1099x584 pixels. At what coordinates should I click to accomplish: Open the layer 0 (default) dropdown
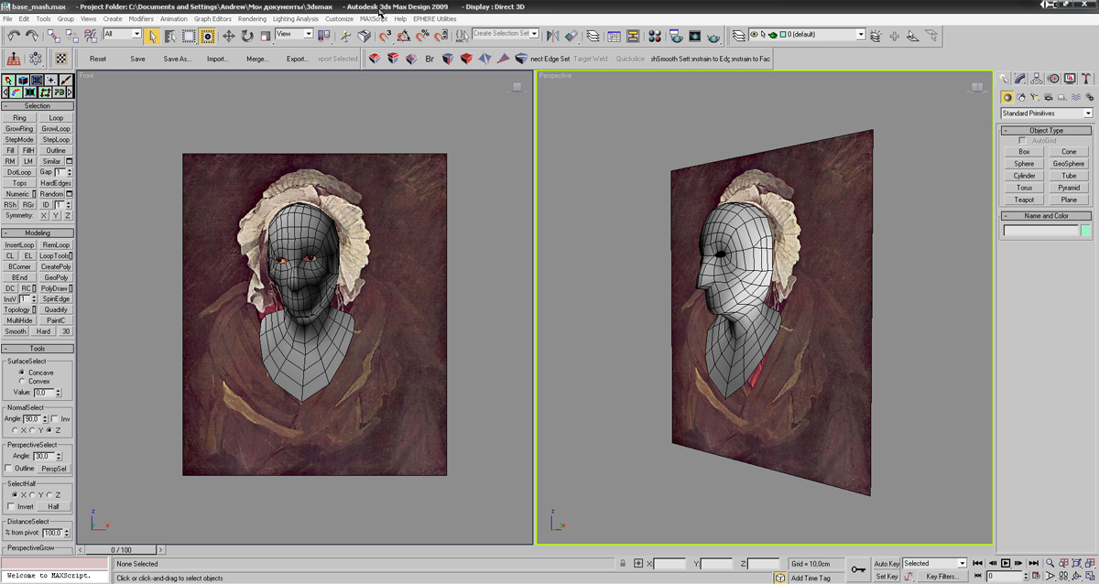coord(806,35)
